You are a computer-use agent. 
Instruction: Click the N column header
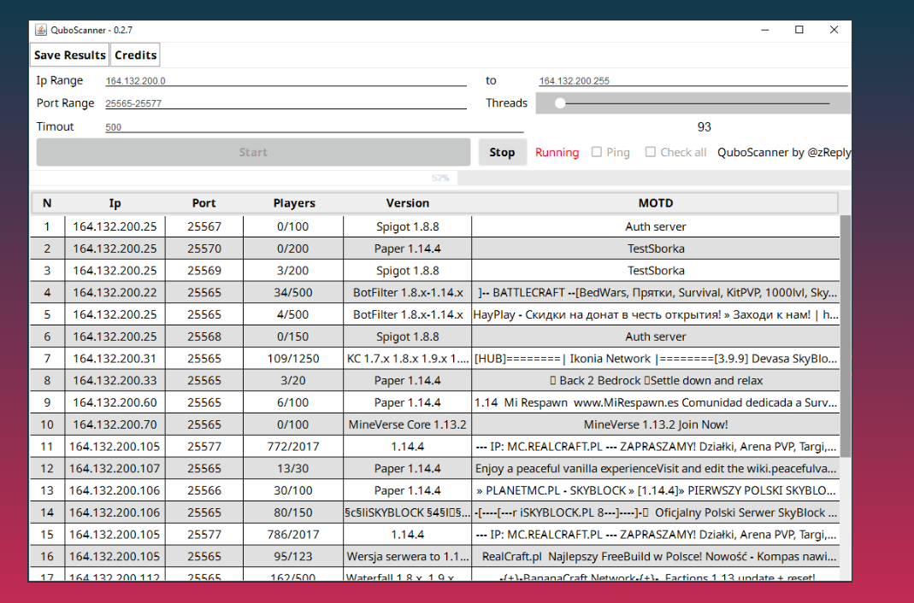47,203
